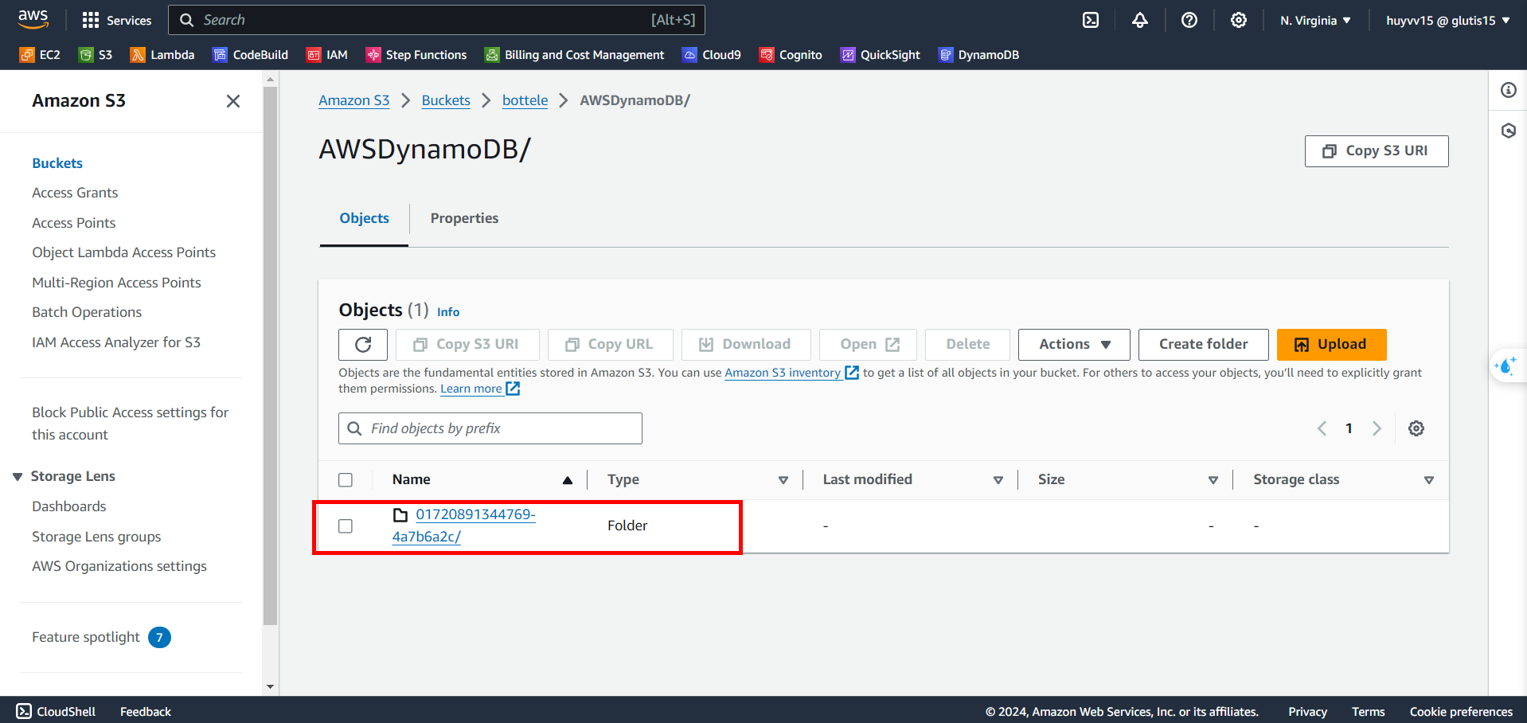Open Lambda shortcut in favorites bar

click(162, 55)
